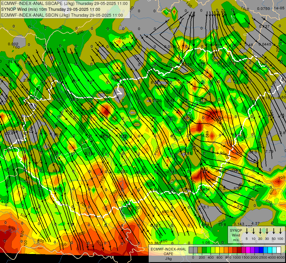Click the SBCIN title line

pyautogui.click(x=62, y=15)
